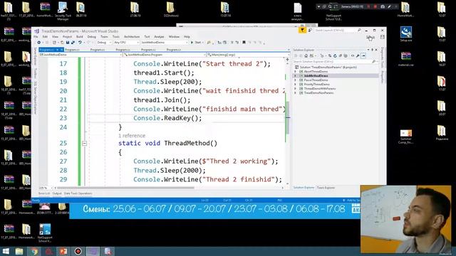
Task: Open Google Chrome from the taskbar
Action: 34,251
